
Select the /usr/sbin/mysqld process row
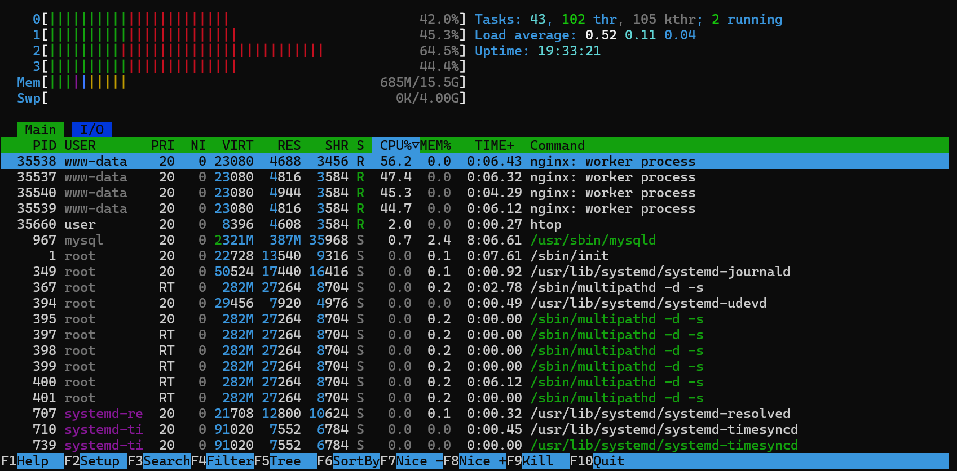(475, 240)
